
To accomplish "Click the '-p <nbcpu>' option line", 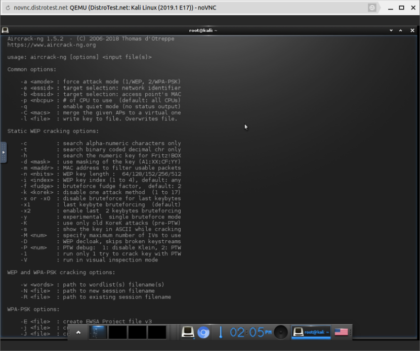I will (101, 100).
